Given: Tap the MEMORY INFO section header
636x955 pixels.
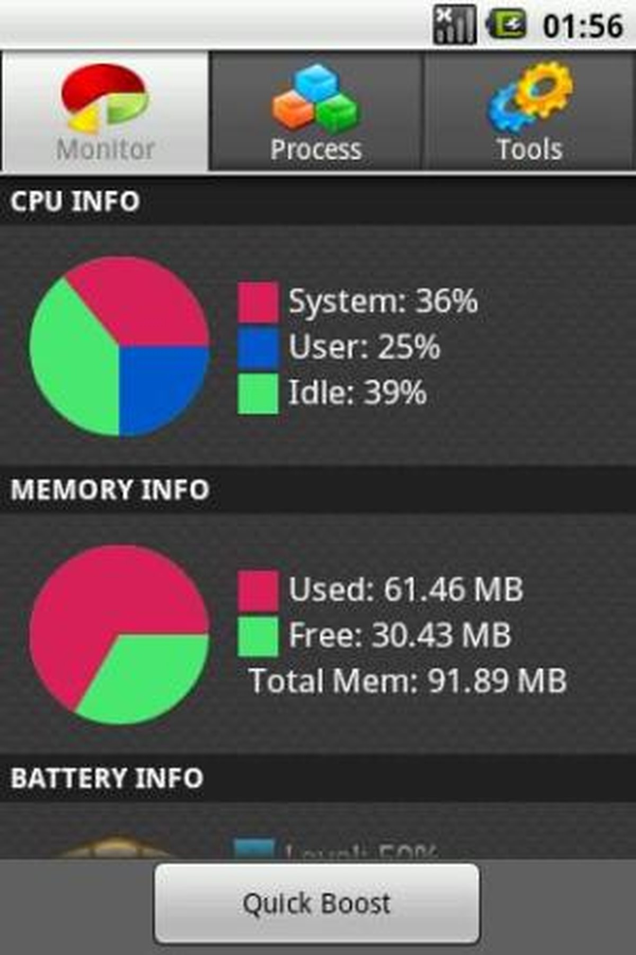Looking at the screenshot, I should 110,489.
